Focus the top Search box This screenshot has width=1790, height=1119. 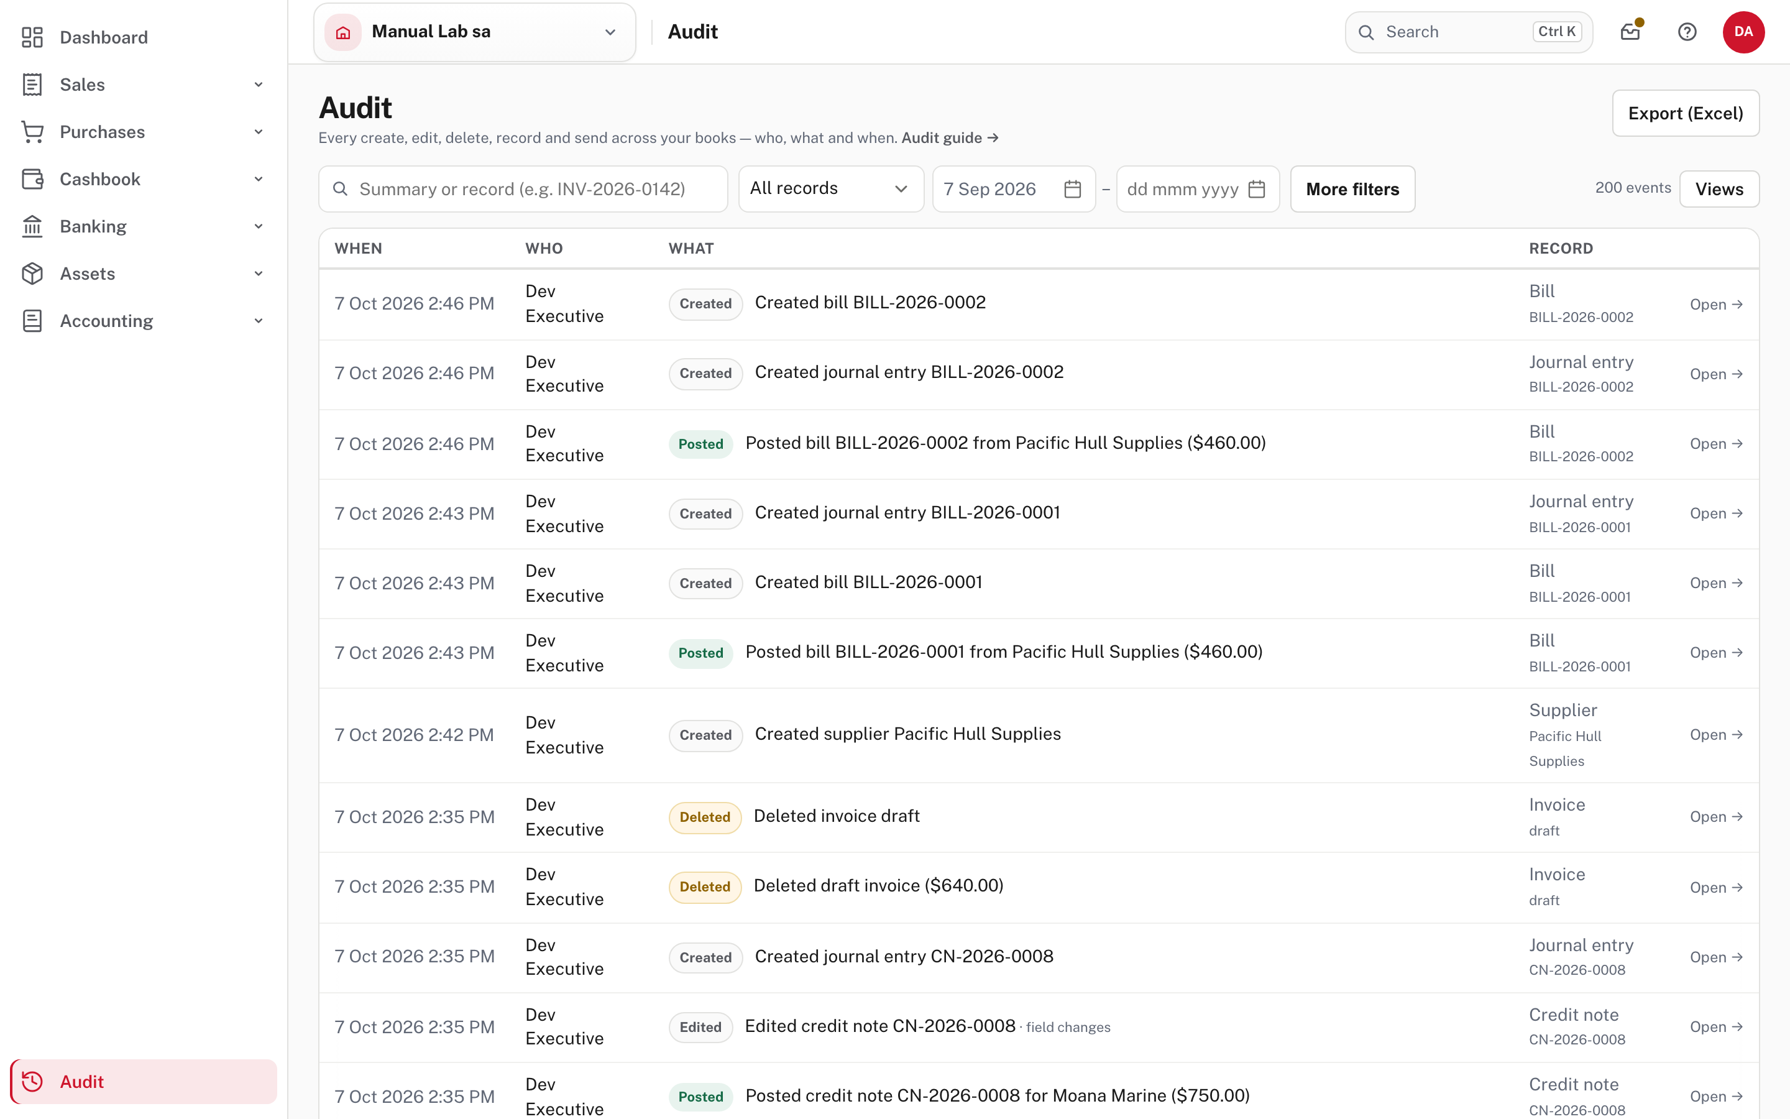pyautogui.click(x=1468, y=32)
